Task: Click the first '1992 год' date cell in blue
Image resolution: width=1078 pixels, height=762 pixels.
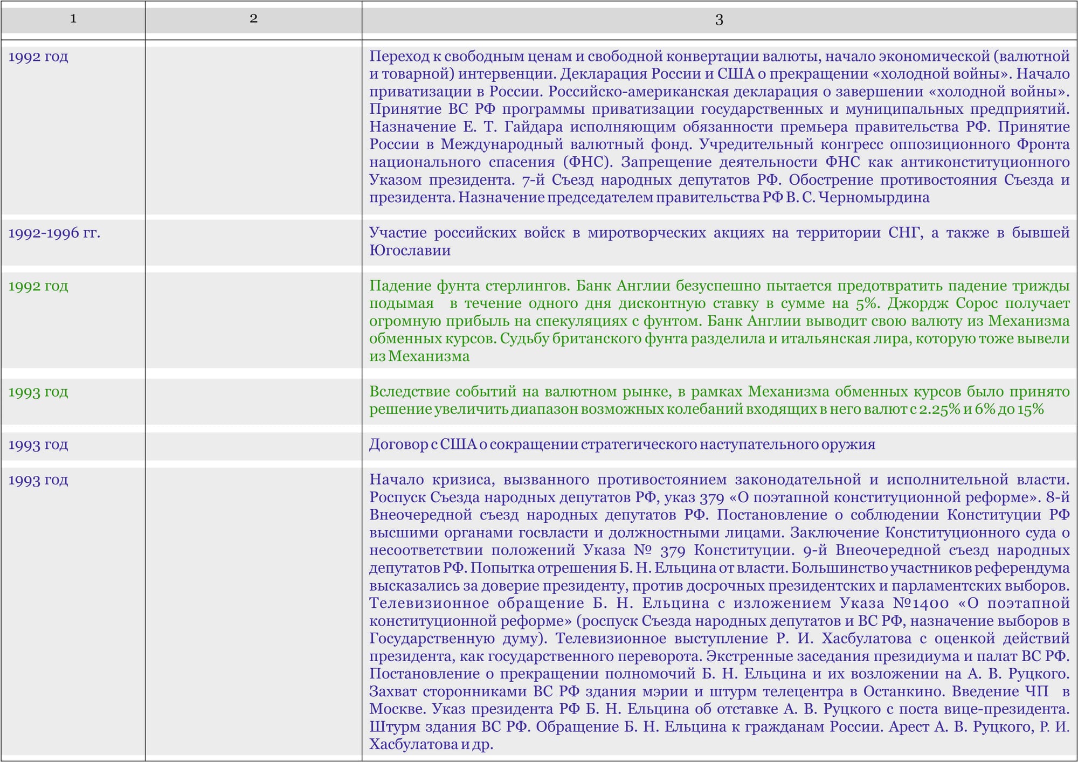Action: coord(73,131)
